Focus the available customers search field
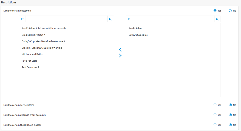This screenshot has height=131, width=241. pos(66,19)
